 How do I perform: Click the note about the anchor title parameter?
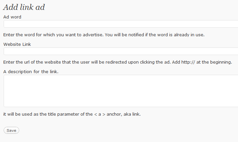pyautogui.click(x=72, y=114)
